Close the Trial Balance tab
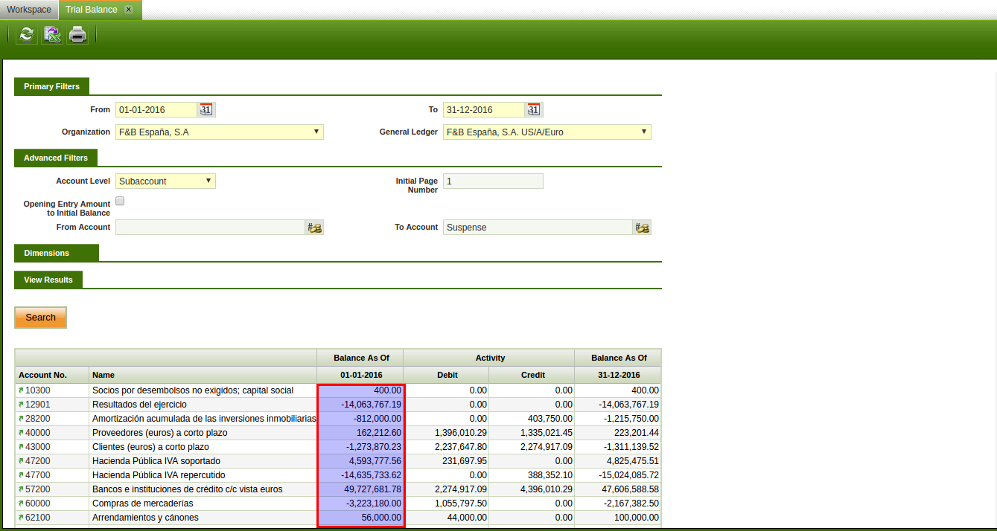This screenshot has height=531, width=997. tap(129, 10)
